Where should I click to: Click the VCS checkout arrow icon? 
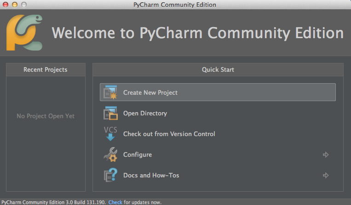pos(110,134)
